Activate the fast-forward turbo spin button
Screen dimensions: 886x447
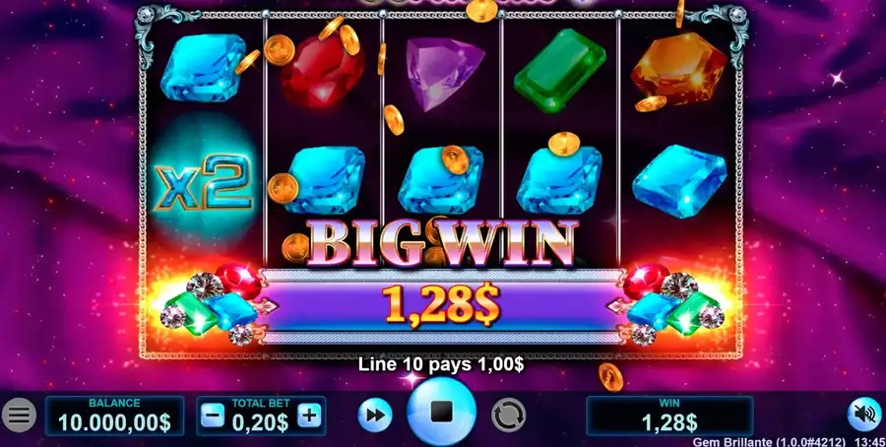coord(375,415)
